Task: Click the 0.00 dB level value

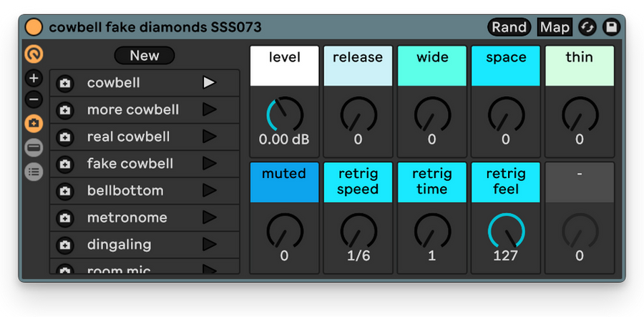Action: coord(284,140)
